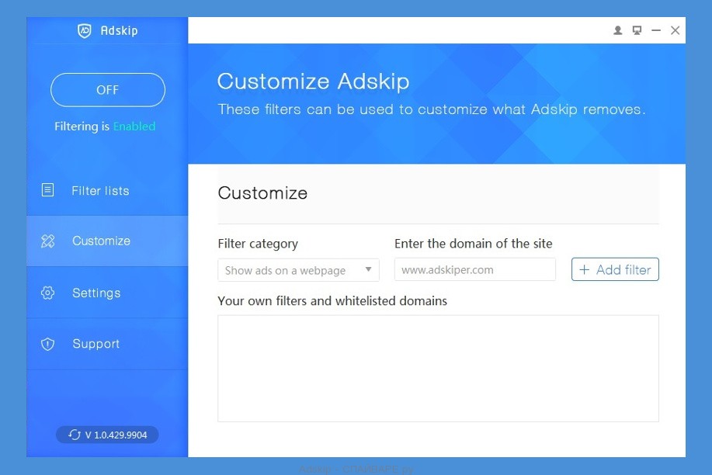Click the version V 1.0.429.9904 button
This screenshot has height=475, width=712.
[107, 435]
